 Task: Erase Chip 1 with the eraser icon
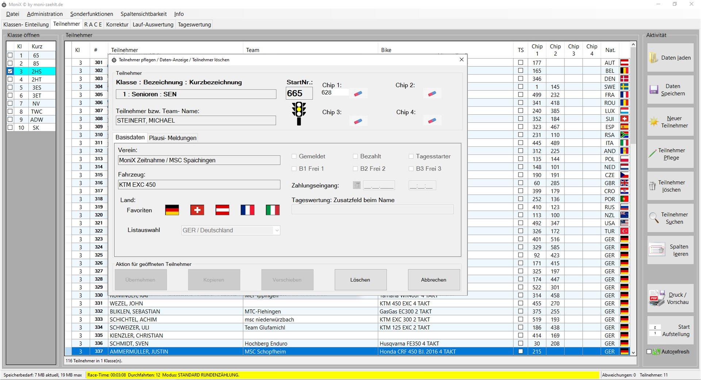[x=358, y=94]
